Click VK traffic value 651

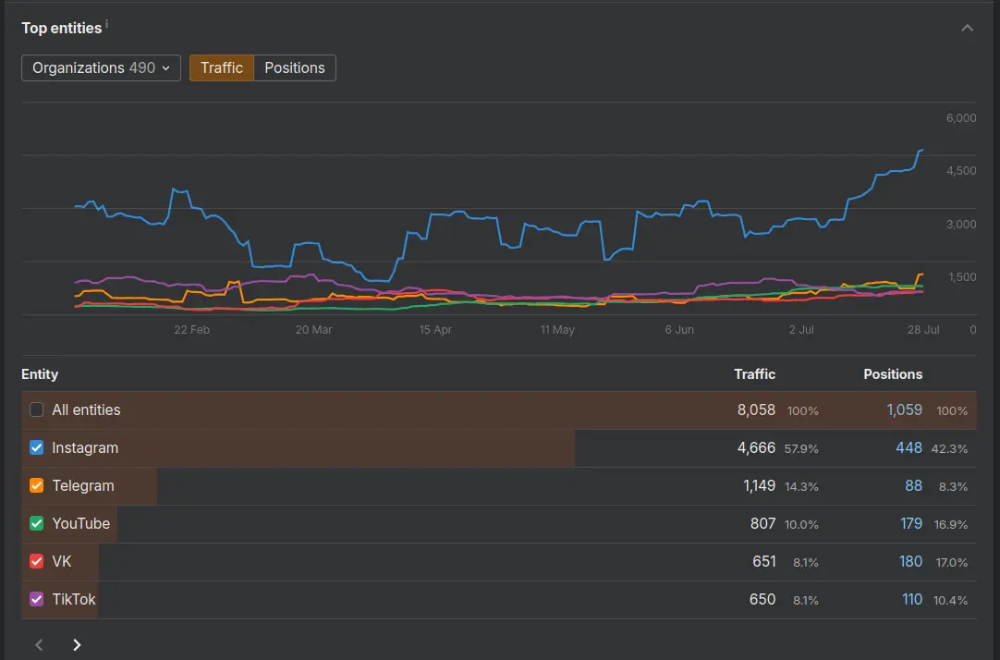tap(764, 561)
